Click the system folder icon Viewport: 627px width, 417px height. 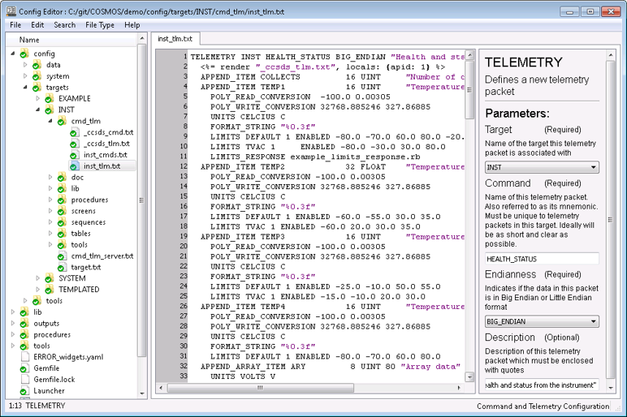[x=37, y=76]
